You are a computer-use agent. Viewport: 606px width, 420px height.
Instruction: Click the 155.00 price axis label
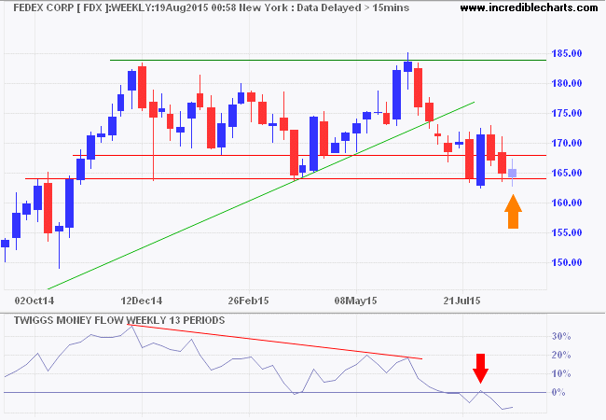[x=566, y=232]
